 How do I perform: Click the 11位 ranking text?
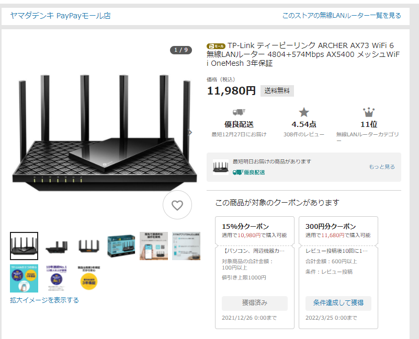click(x=369, y=124)
